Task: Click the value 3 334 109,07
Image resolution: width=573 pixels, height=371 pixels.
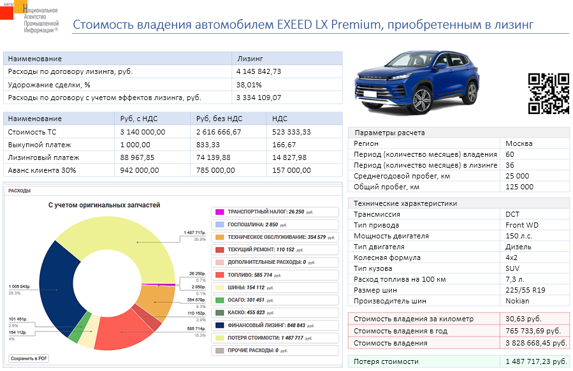Action: (259, 98)
